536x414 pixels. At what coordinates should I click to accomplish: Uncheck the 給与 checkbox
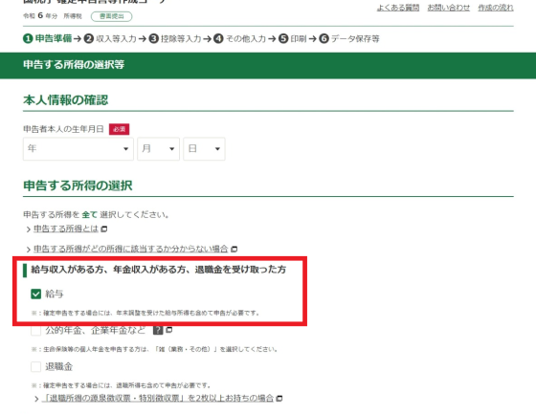[x=36, y=294]
